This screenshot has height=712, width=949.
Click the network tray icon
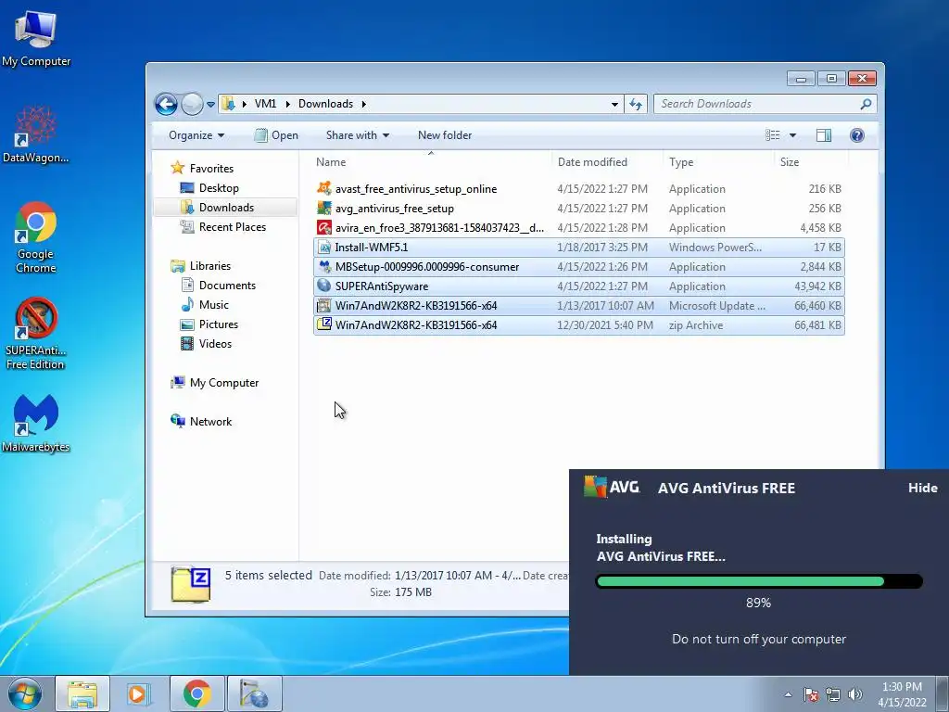833,694
